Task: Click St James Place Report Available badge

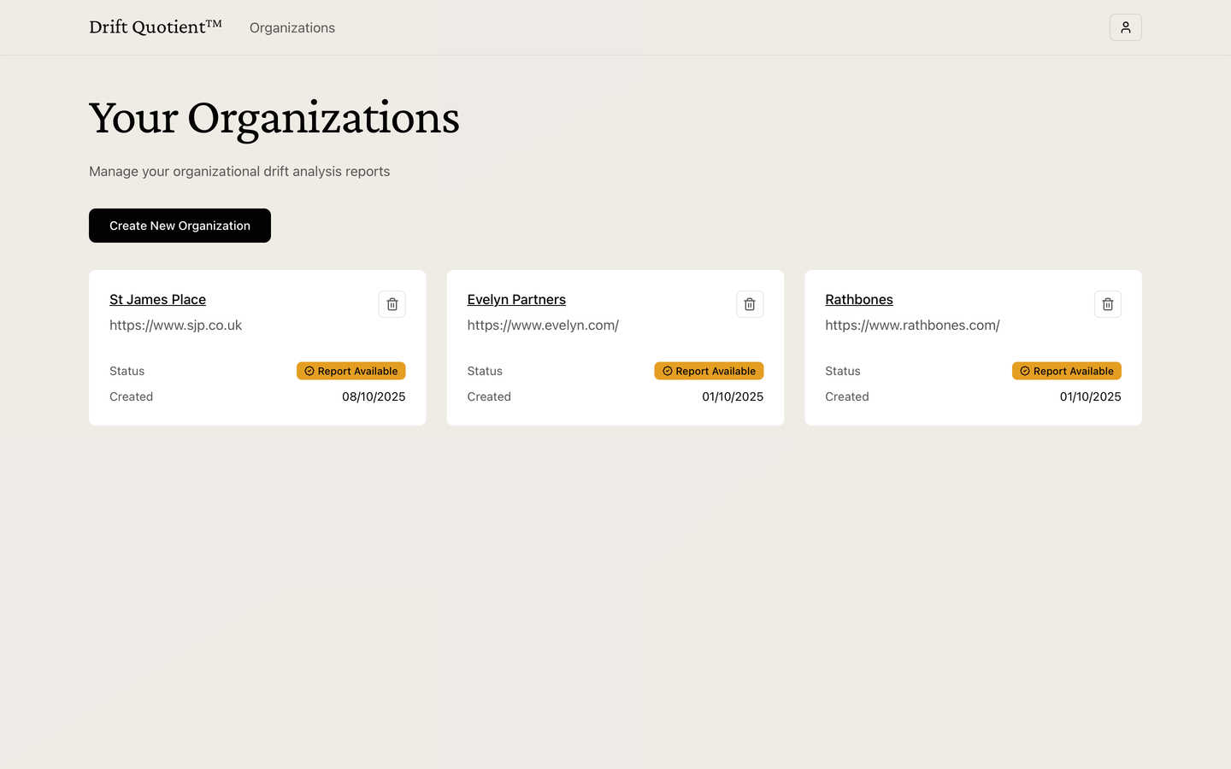Action: coord(350,371)
